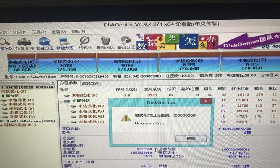Screen dimensions: 280x168
Task: Select the 未格式化(6) 170.0GB partition block
Action: 189,62
